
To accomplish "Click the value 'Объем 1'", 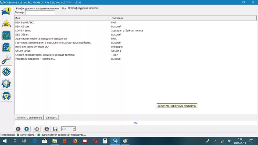I will [116, 51].
